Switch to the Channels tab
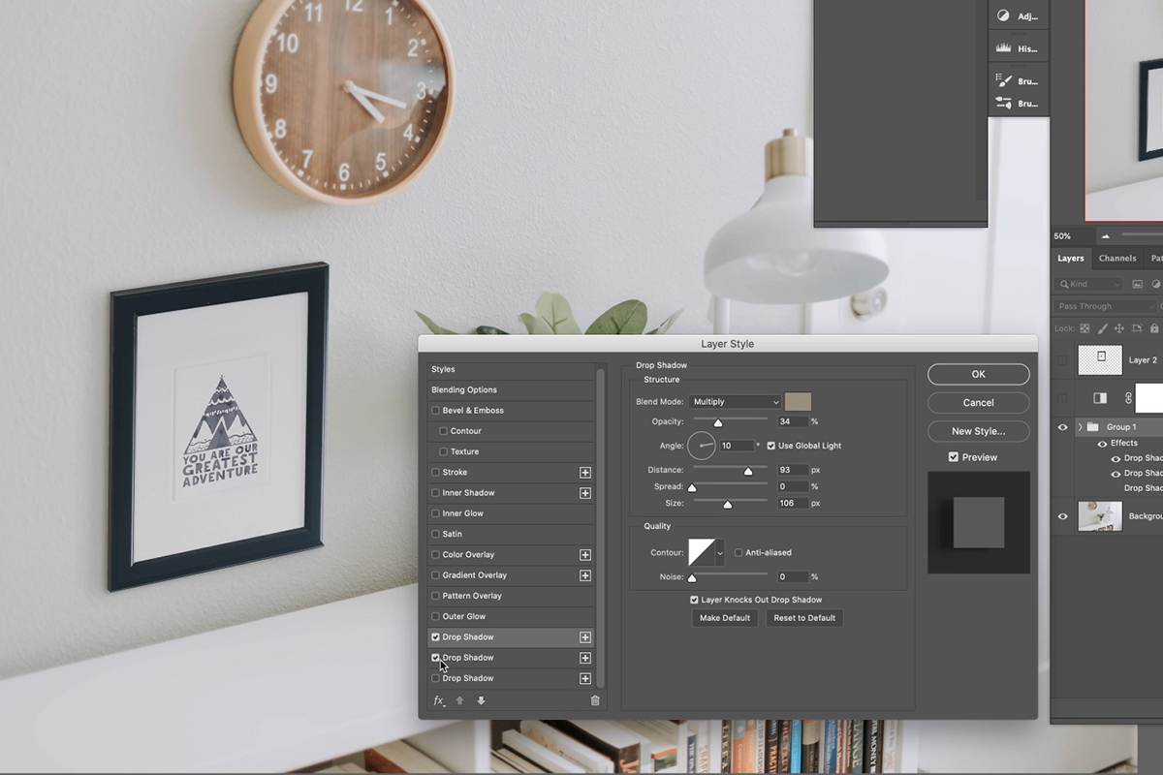The image size is (1163, 775). click(x=1116, y=258)
